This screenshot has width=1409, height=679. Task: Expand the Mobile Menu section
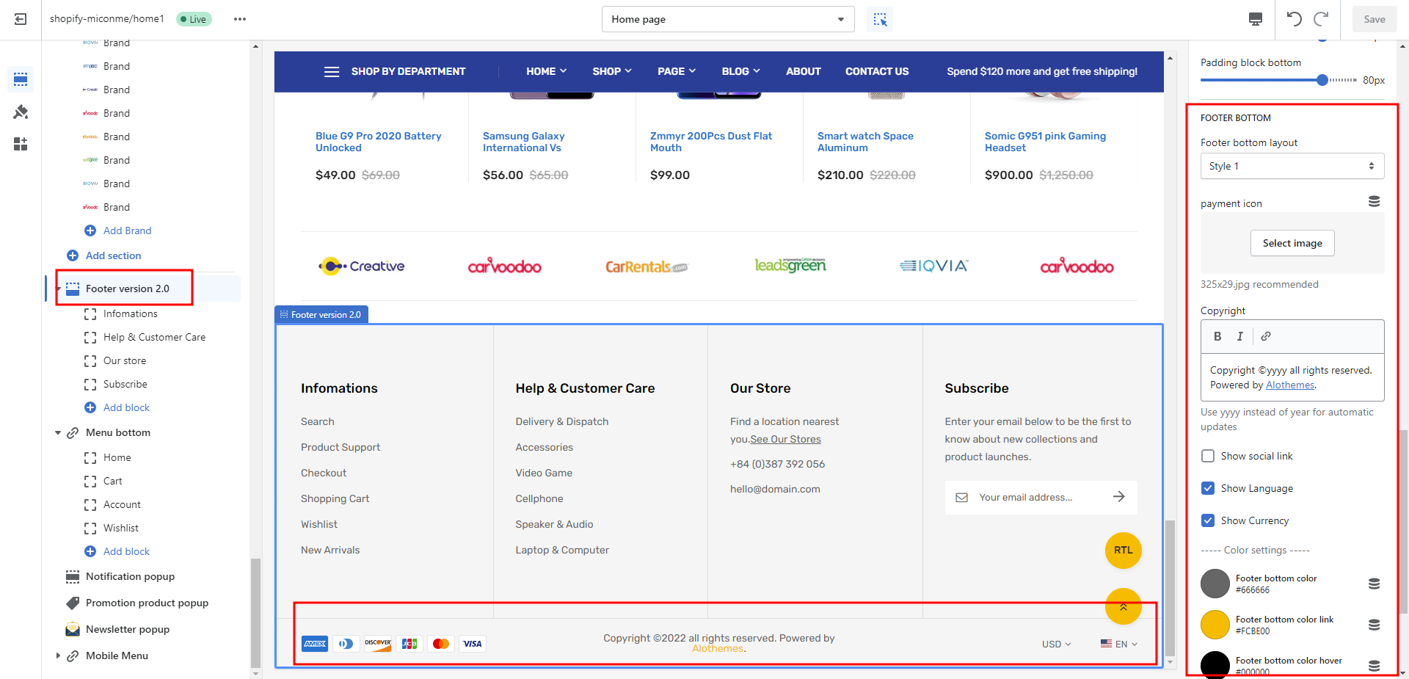coord(58,656)
